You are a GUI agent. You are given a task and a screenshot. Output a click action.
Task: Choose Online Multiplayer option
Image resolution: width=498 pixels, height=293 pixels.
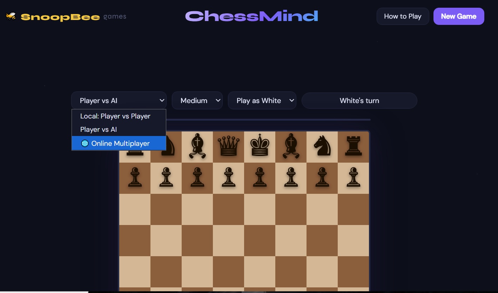click(119, 143)
